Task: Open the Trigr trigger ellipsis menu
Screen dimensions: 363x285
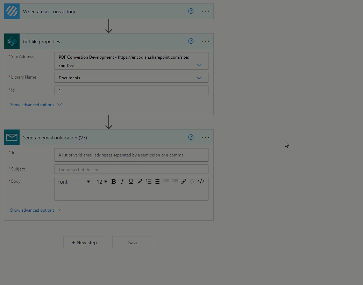Action: point(206,11)
